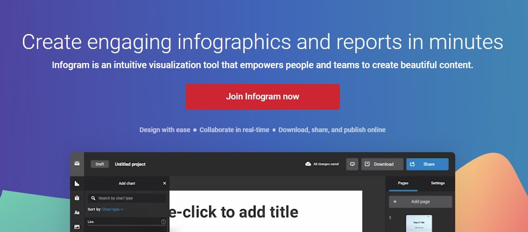Click the Add page button

point(420,202)
